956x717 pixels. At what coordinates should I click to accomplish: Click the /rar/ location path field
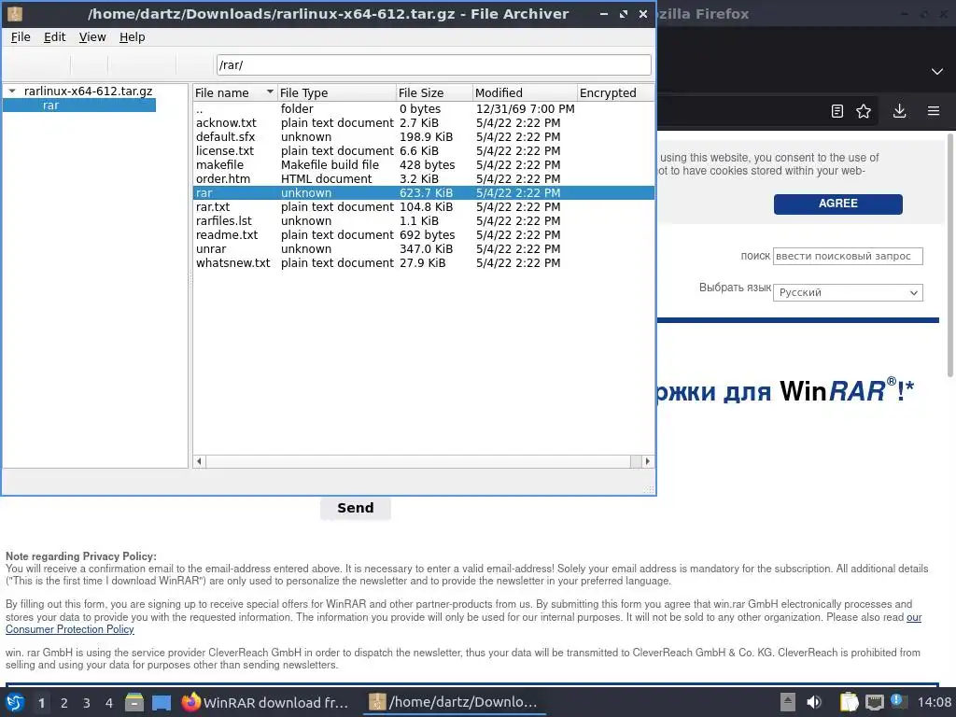click(x=433, y=64)
